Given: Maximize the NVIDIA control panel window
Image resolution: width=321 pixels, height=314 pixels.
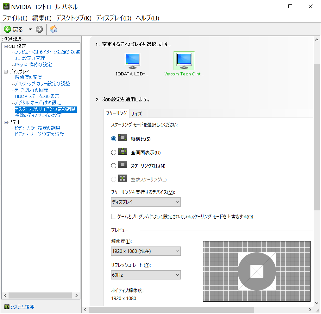Looking at the screenshot, I should pos(290,6).
